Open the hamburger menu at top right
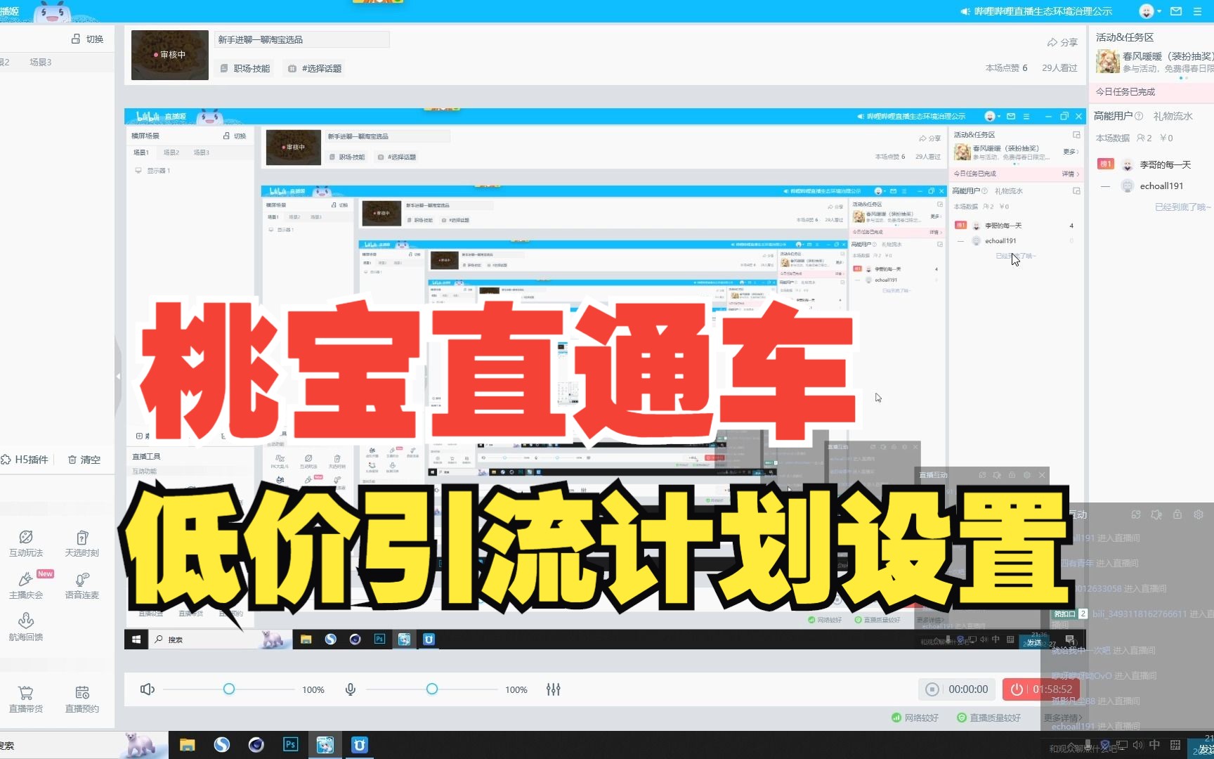The image size is (1214, 759). 1198,11
